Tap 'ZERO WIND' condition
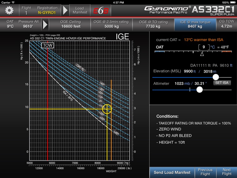237x178 pixels. click(x=169, y=129)
